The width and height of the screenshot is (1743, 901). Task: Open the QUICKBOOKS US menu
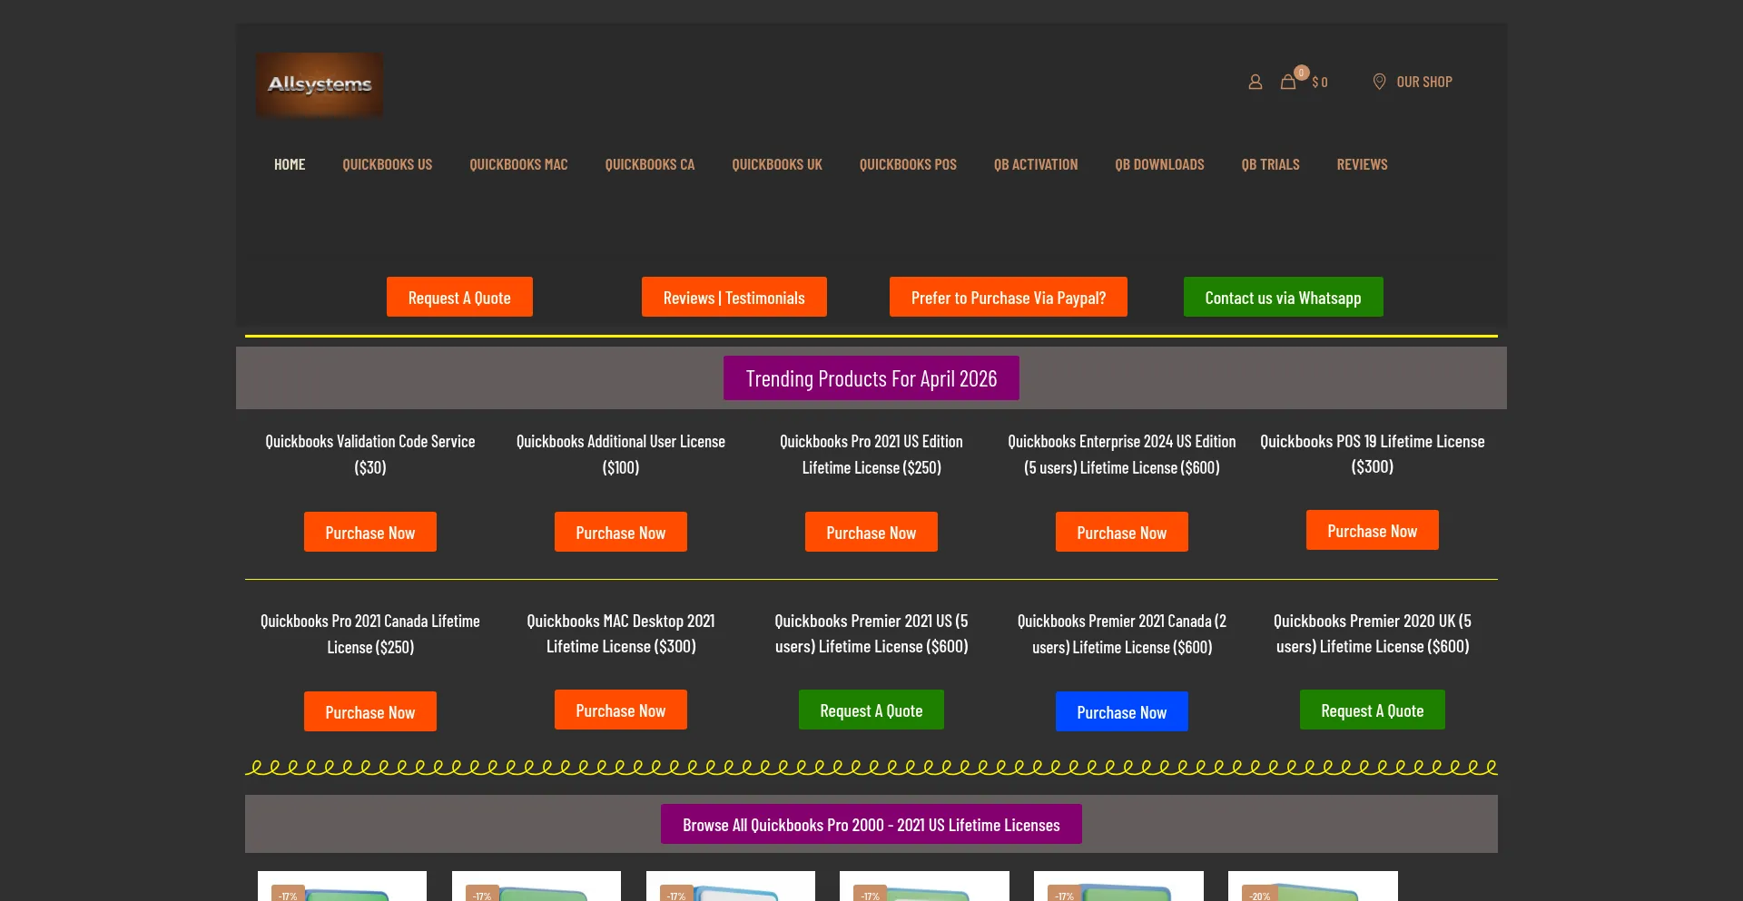pyautogui.click(x=388, y=164)
